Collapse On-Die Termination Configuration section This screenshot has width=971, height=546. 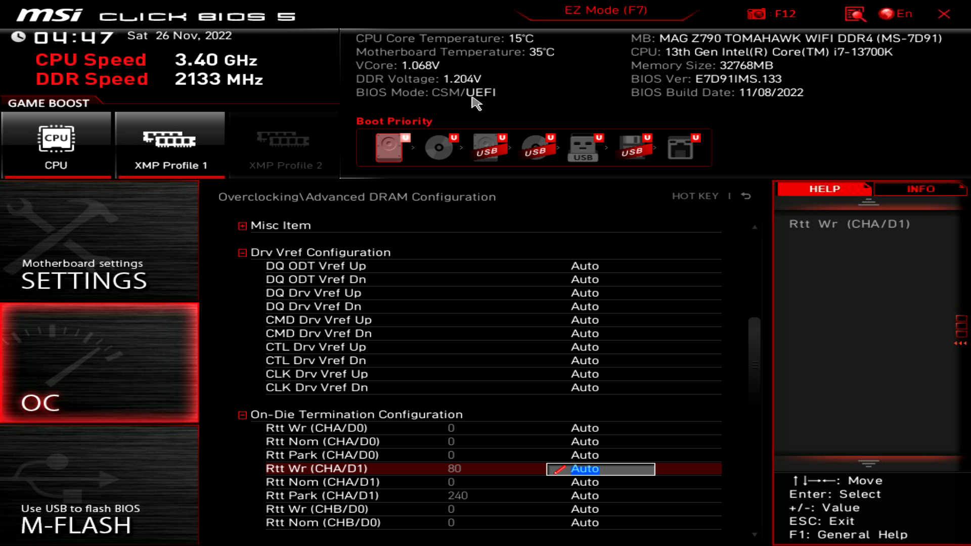click(x=242, y=415)
